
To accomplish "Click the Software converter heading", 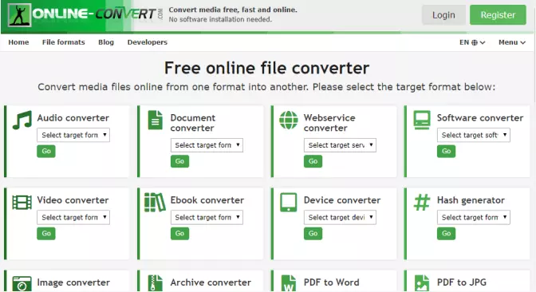I will coord(480,118).
